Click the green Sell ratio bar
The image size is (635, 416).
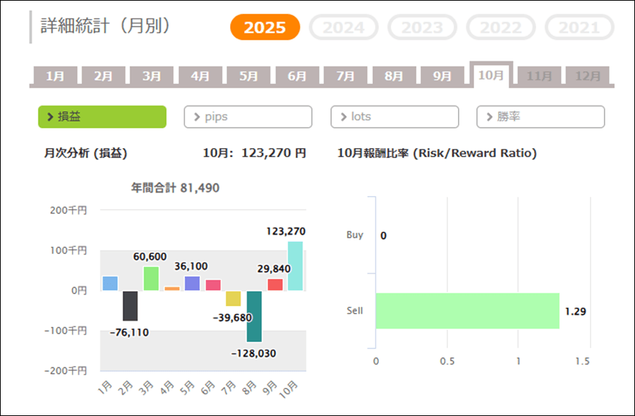(x=466, y=311)
